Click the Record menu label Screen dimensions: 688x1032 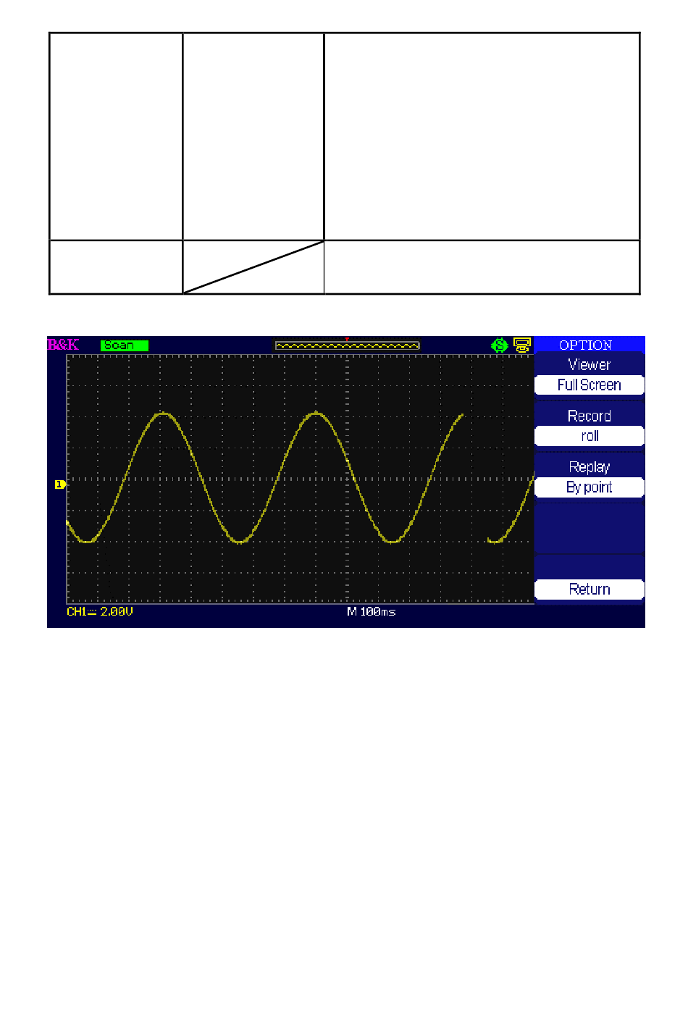point(589,416)
